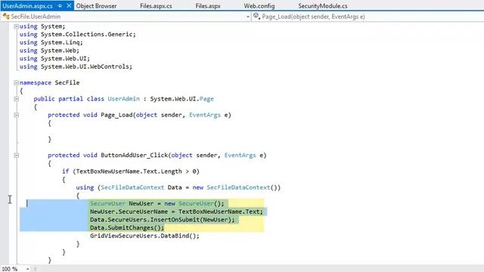
Task: Collapse the using directives block
Action: (17, 26)
